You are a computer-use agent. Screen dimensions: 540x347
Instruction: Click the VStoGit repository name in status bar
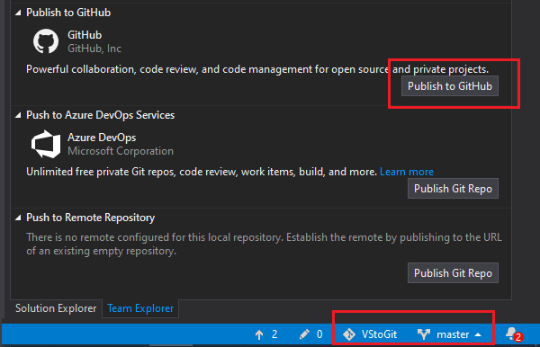[379, 334]
